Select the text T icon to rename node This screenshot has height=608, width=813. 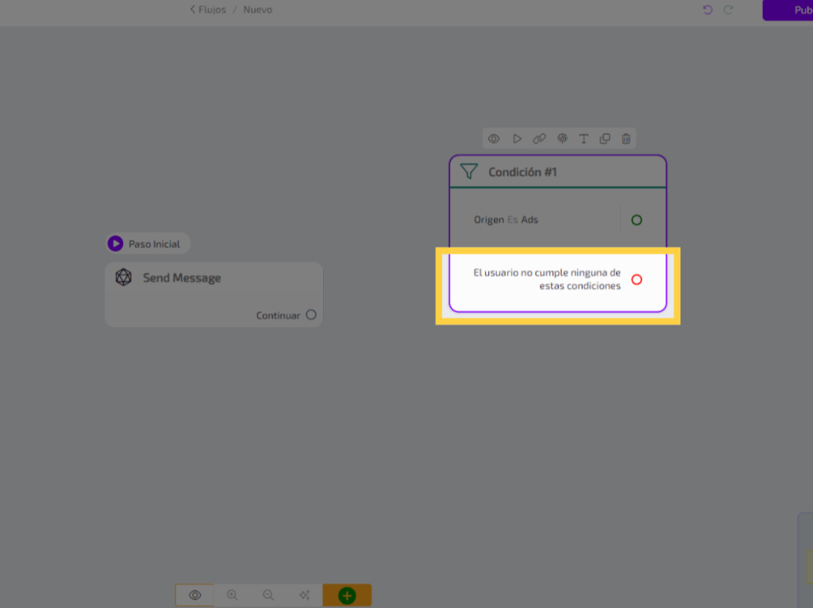coord(584,139)
